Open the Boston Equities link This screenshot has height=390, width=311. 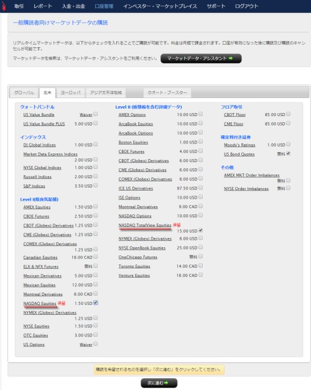pyautogui.click(x=133, y=142)
